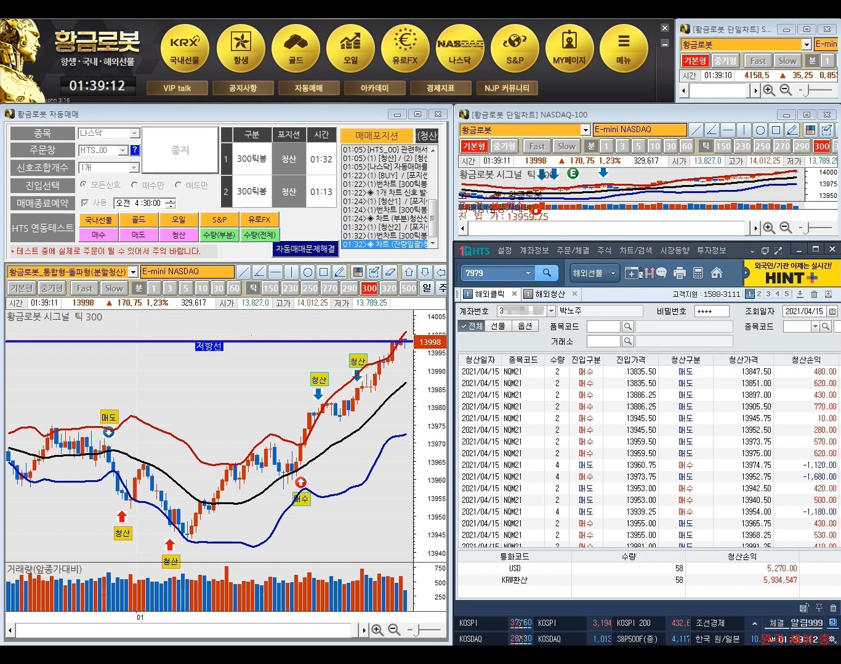Click pink 매수 test button
The height and width of the screenshot is (664, 841).
click(99, 234)
